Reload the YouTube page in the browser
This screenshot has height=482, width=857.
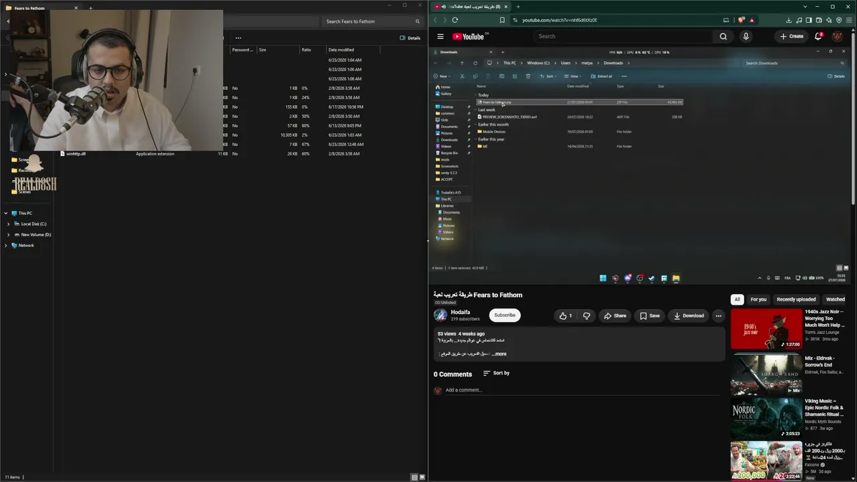tap(455, 20)
